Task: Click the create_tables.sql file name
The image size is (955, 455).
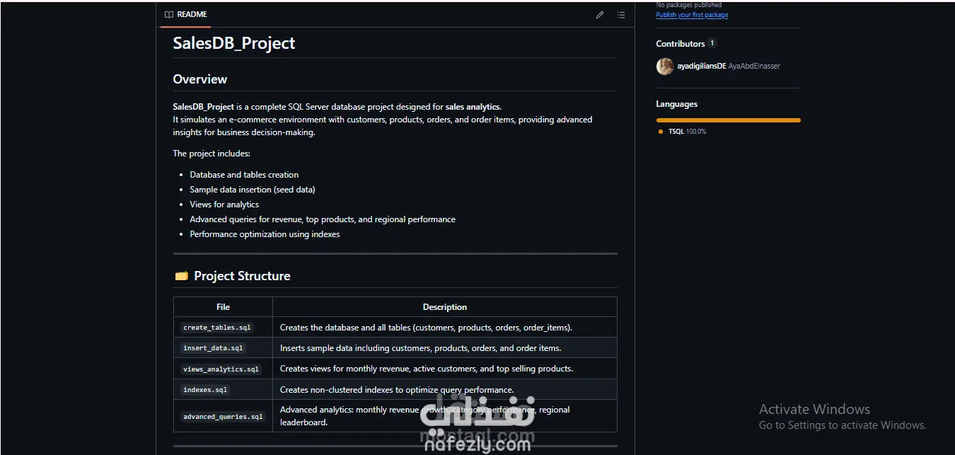Action: pyautogui.click(x=216, y=328)
